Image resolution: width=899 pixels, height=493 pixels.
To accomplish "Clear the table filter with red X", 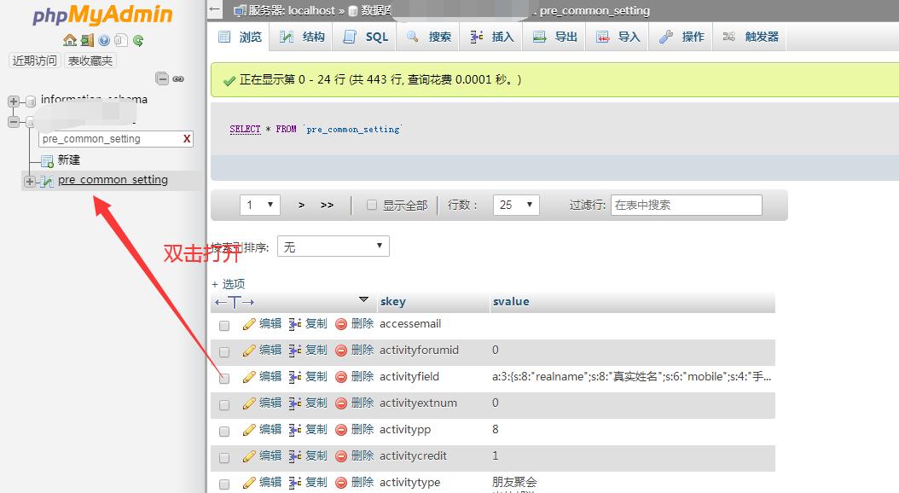I will click(187, 139).
